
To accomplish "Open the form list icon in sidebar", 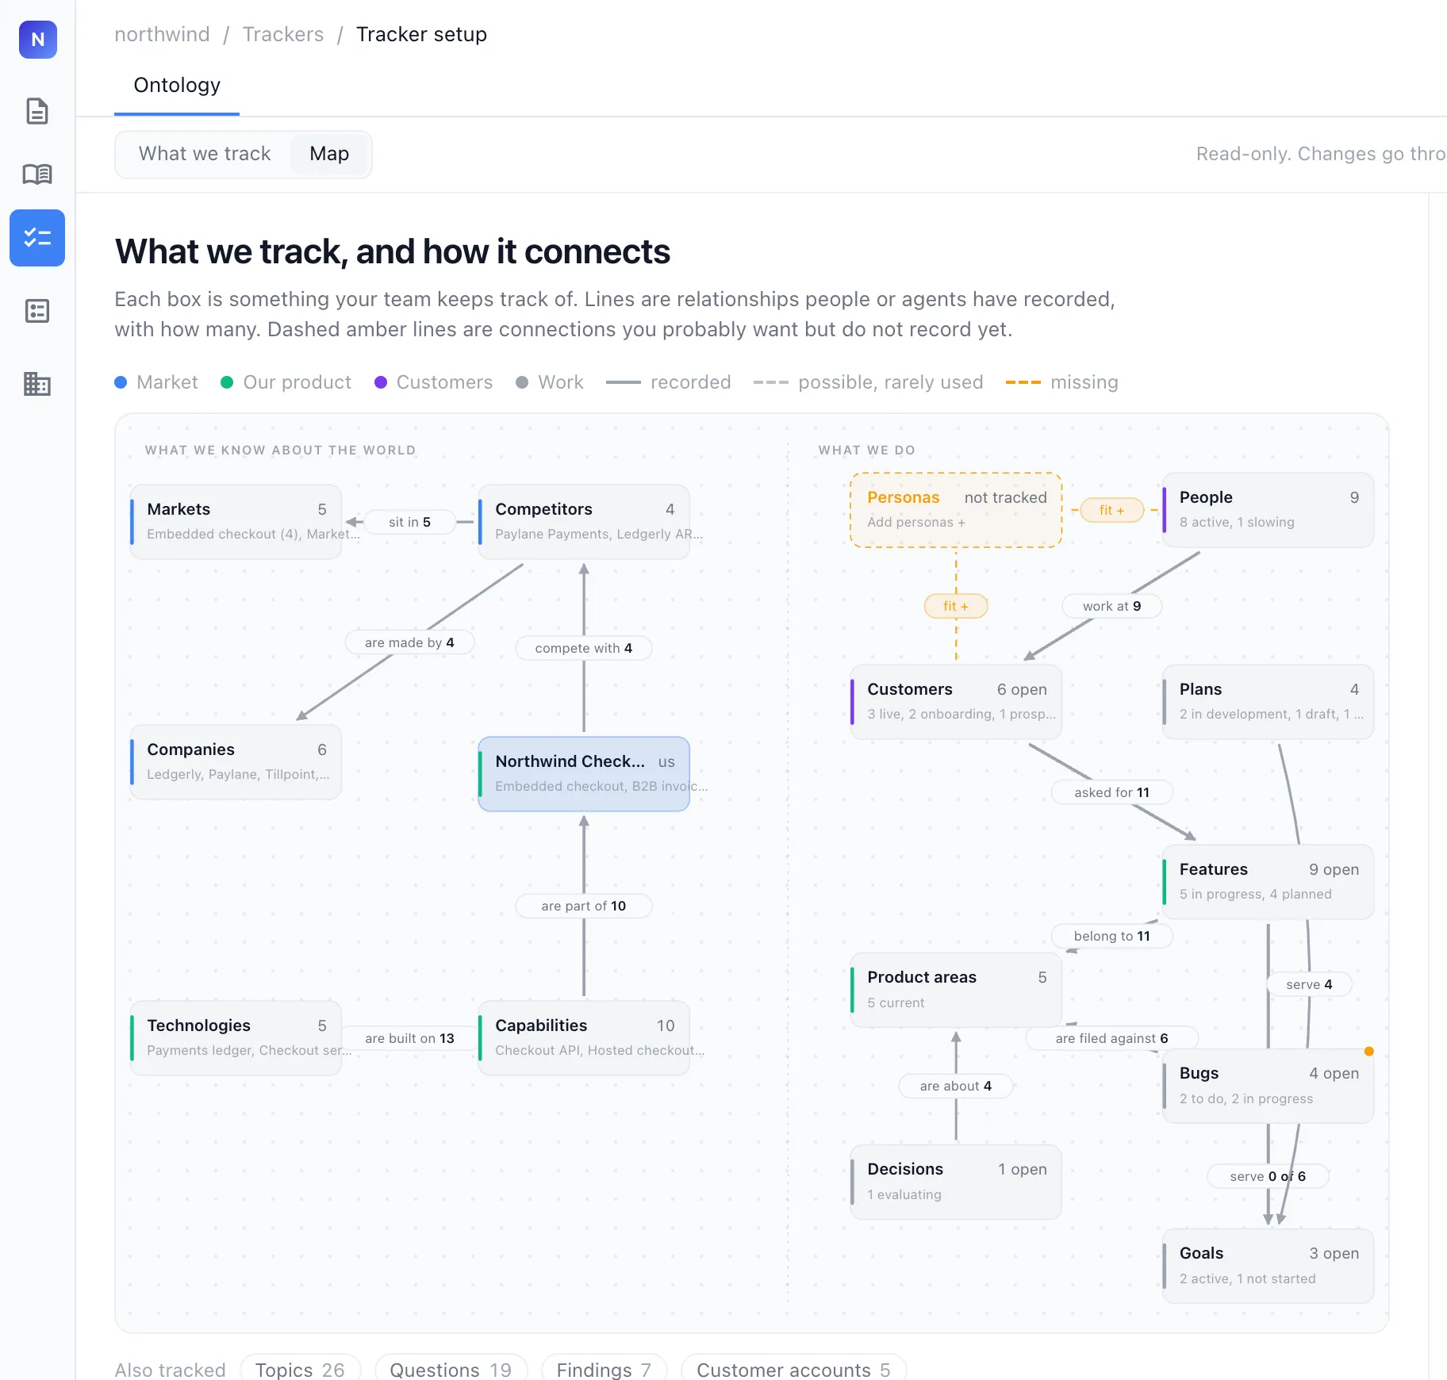I will click(37, 311).
